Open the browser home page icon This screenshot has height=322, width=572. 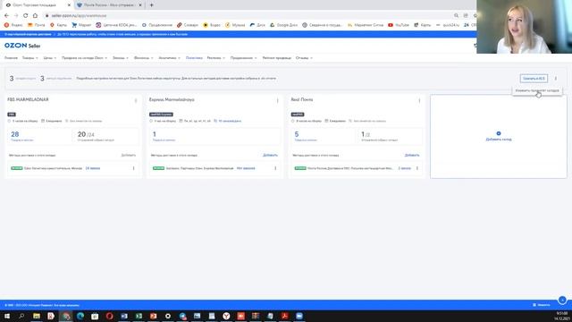point(35,16)
